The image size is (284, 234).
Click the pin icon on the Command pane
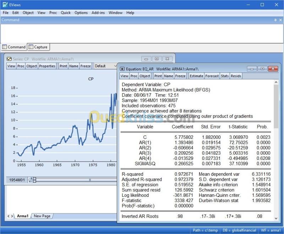coord(275,20)
